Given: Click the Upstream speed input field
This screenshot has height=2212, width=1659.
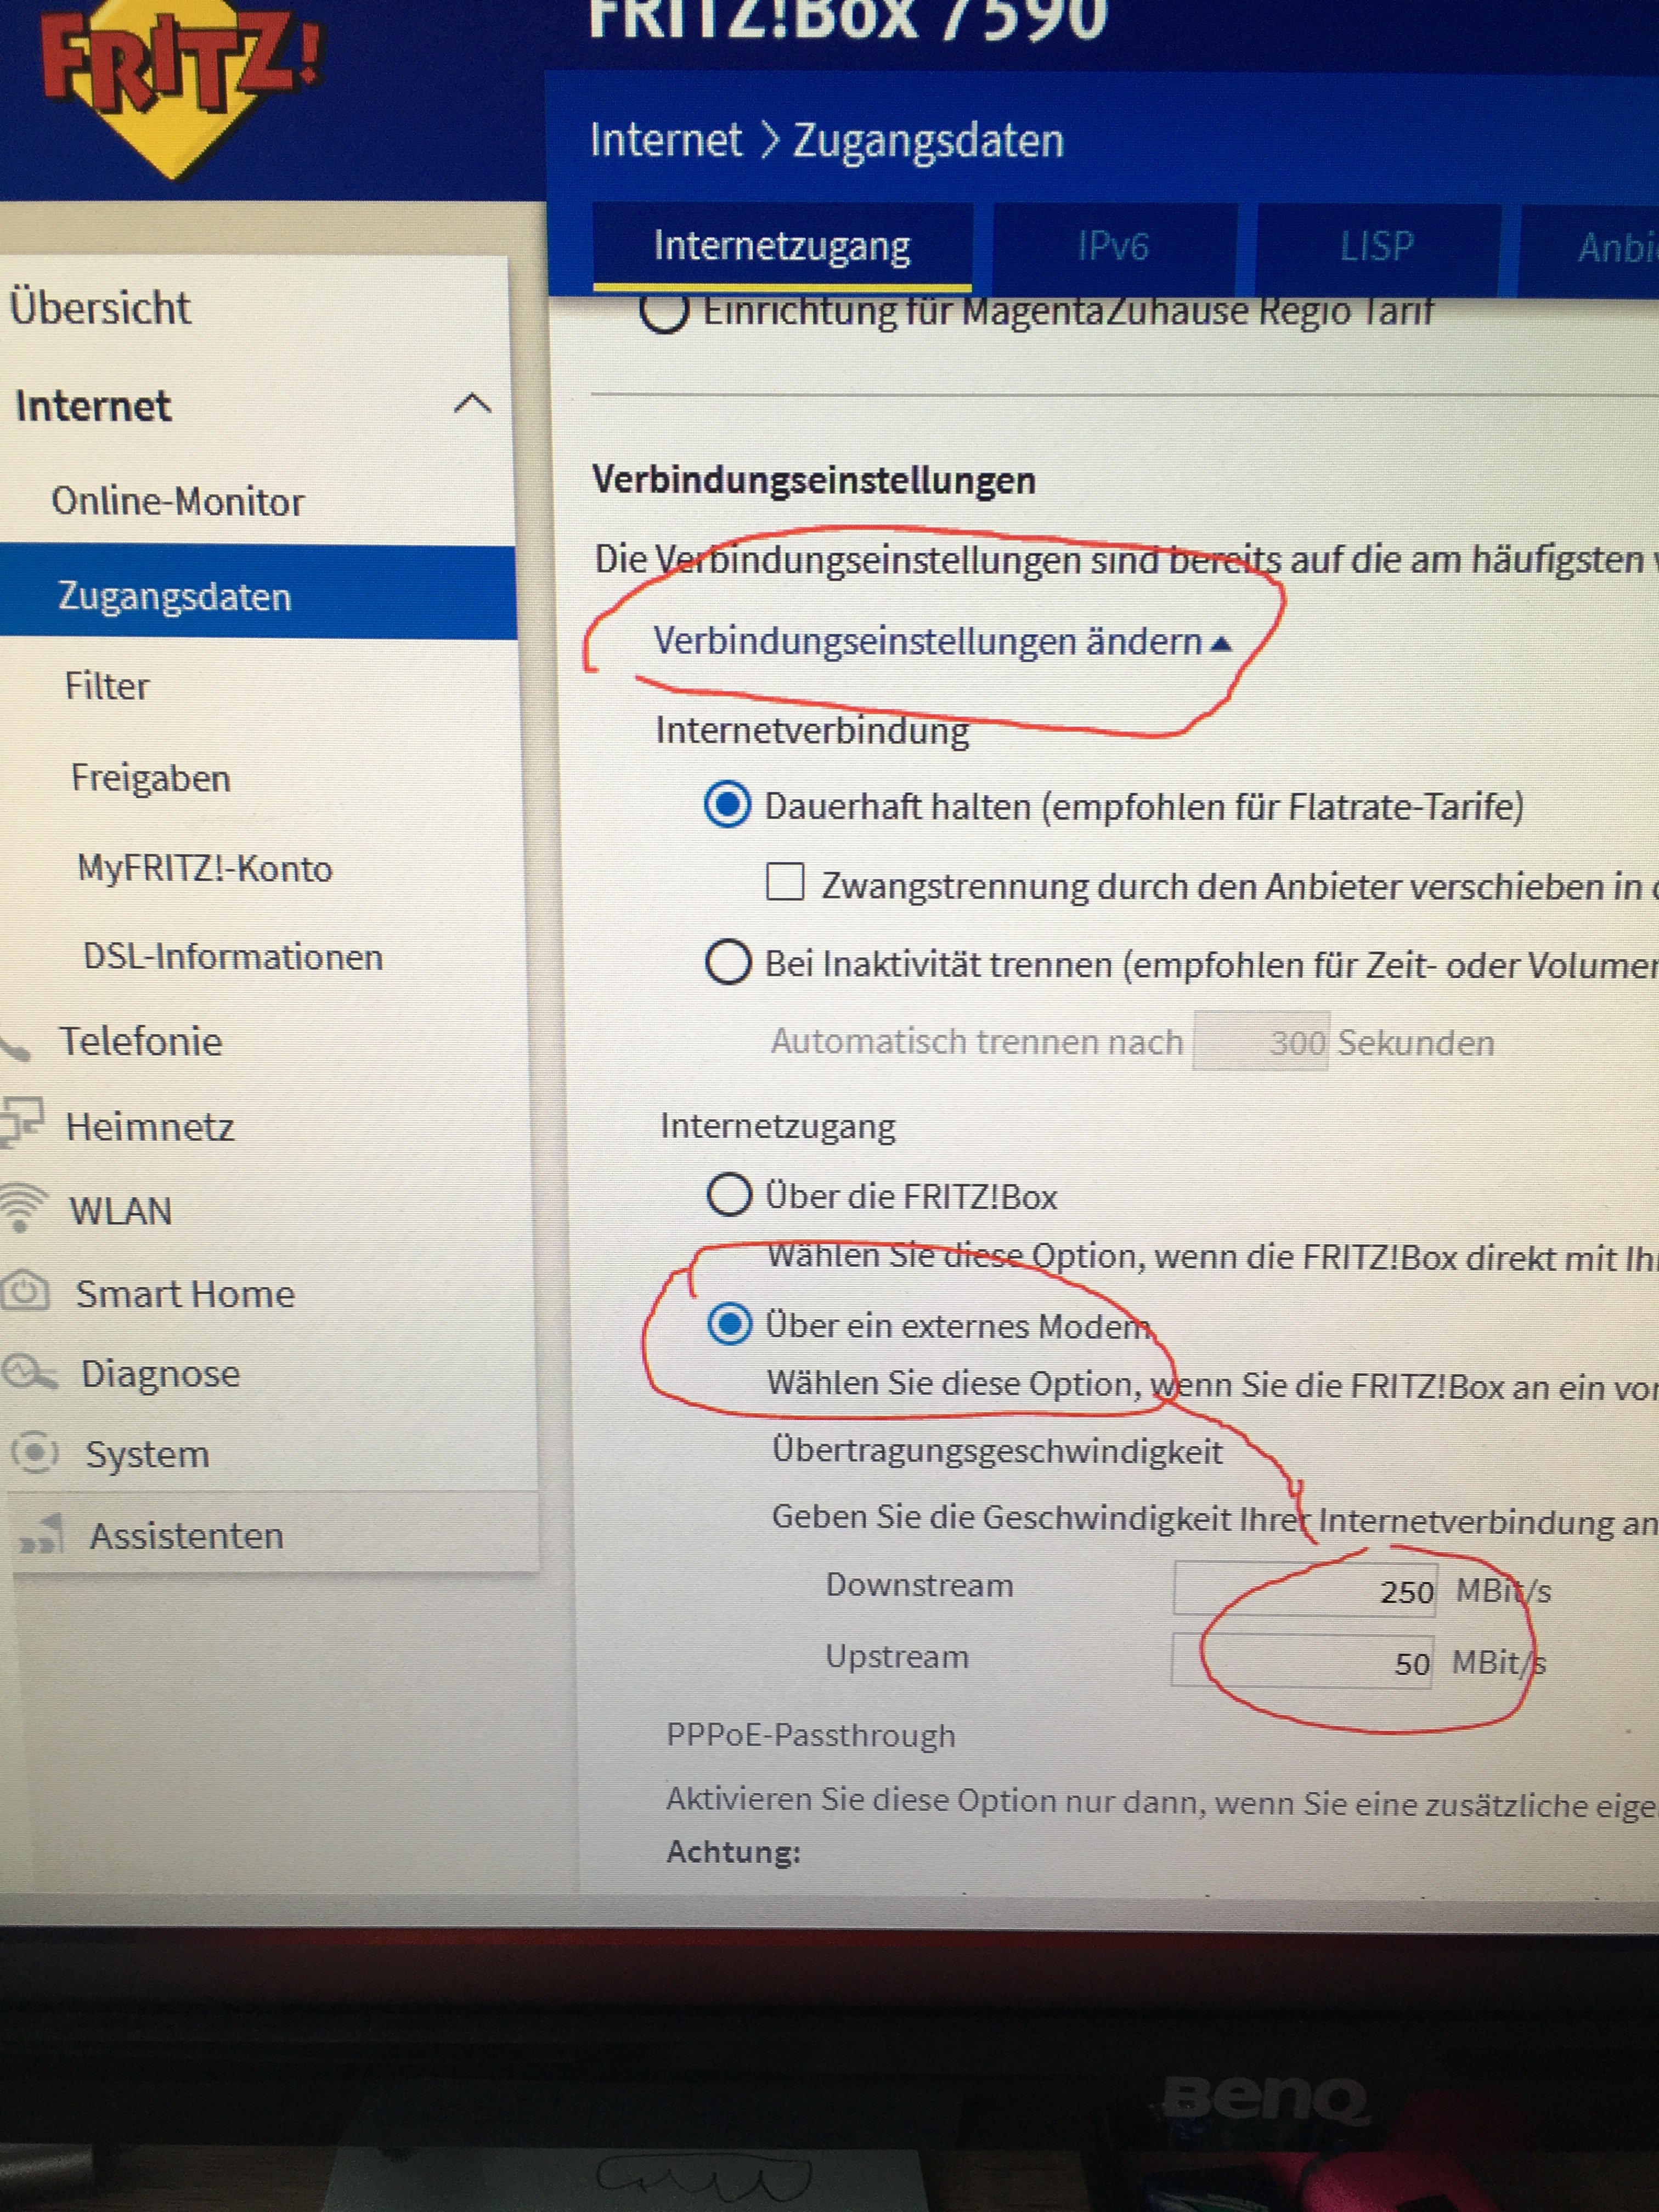Looking at the screenshot, I should tap(1302, 1661).
